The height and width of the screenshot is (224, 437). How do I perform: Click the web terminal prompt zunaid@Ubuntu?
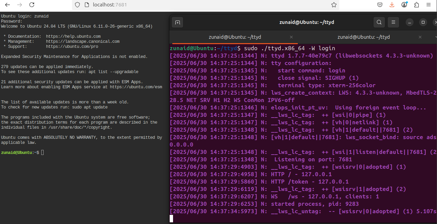tap(17, 153)
